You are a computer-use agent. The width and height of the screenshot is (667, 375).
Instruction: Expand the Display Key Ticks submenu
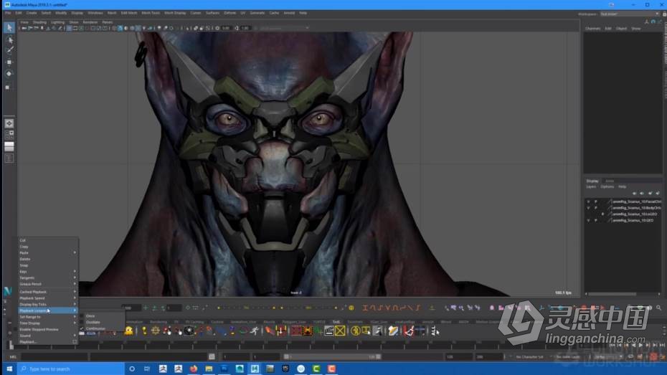47,305
